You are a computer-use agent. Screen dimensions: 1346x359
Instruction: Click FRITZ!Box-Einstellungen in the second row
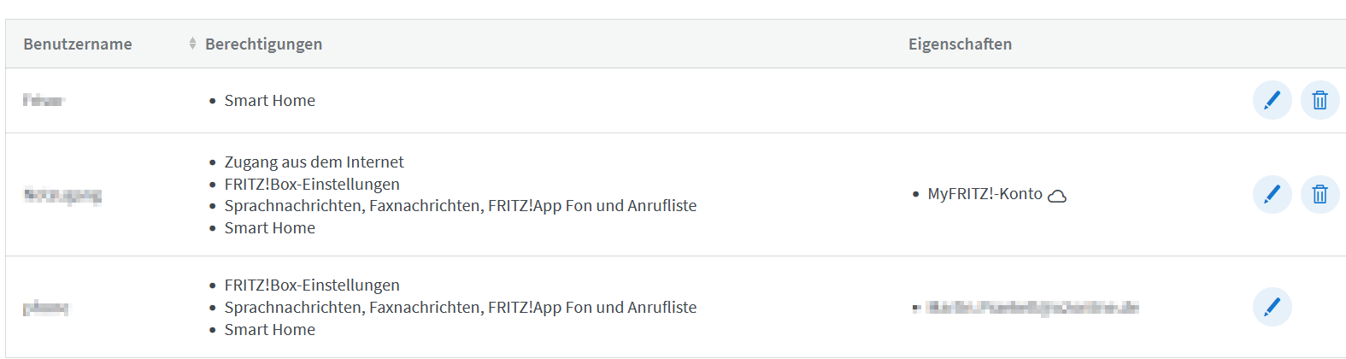tap(312, 184)
